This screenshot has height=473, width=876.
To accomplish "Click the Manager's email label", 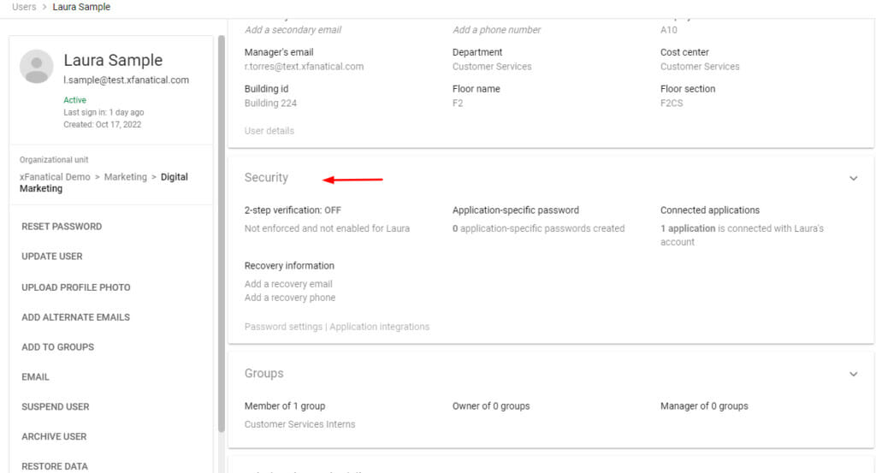I will [279, 52].
